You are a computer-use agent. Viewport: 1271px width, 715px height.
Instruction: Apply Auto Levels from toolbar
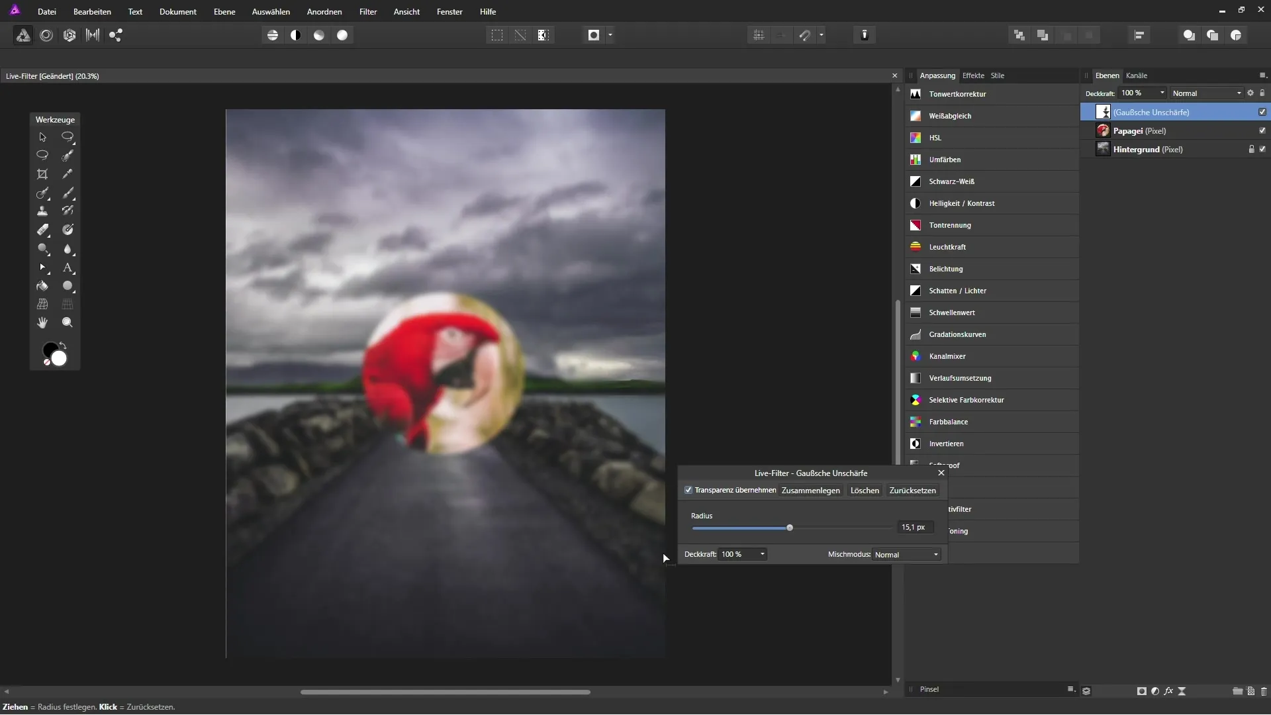[273, 35]
